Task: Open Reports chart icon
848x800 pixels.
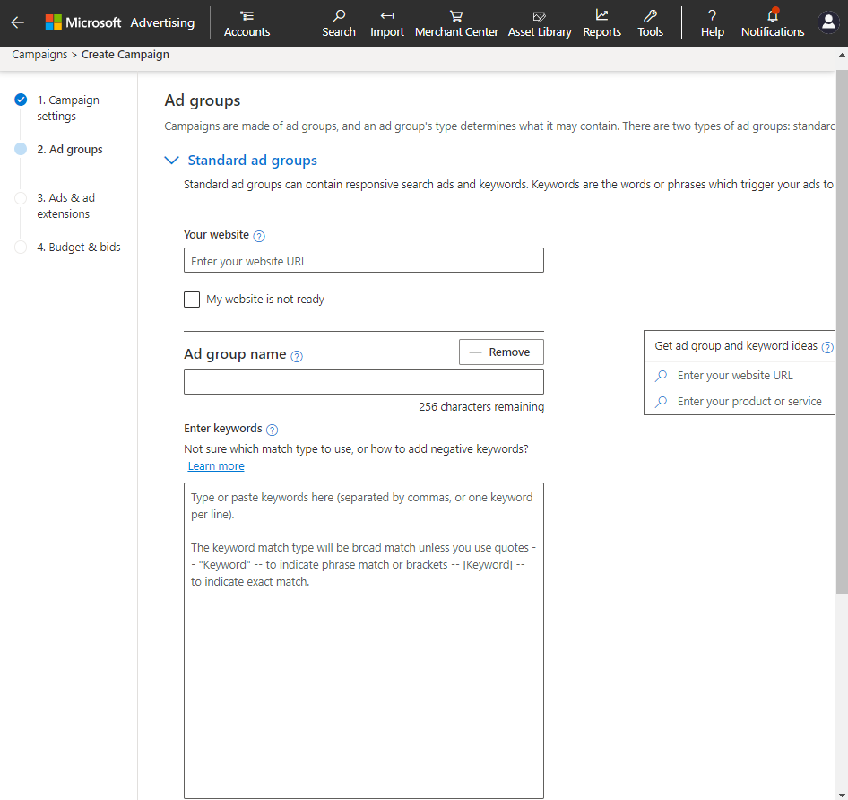Action: pyautogui.click(x=601, y=16)
